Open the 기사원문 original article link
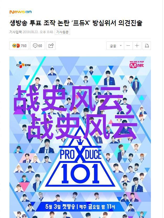 pyautogui.click(x=62, y=32)
